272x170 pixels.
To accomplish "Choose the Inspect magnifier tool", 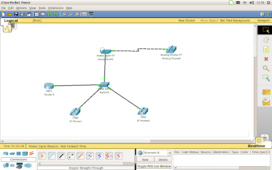I will (266, 68).
